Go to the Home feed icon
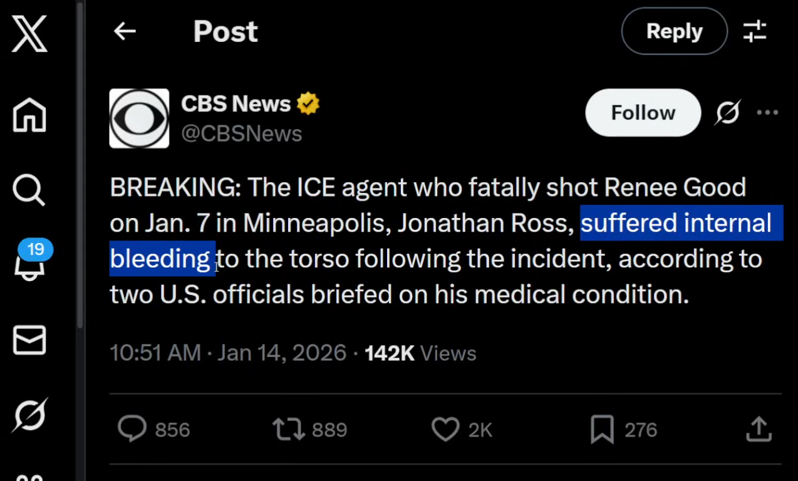Viewport: 798px width, 481px height. pos(29,115)
